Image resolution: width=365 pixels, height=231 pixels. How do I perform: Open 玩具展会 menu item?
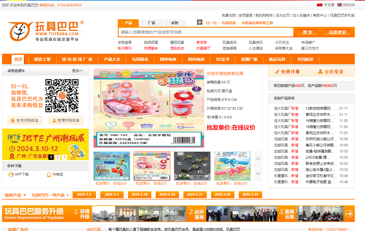click(x=140, y=59)
